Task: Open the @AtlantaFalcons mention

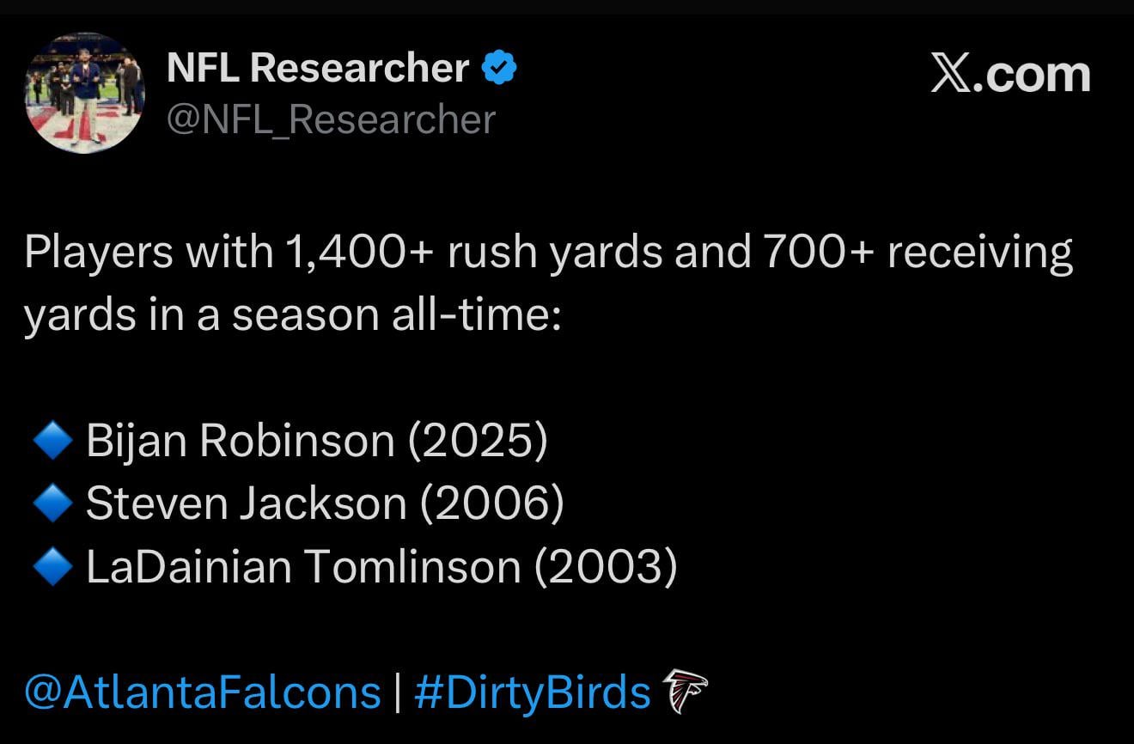Action: (x=203, y=692)
